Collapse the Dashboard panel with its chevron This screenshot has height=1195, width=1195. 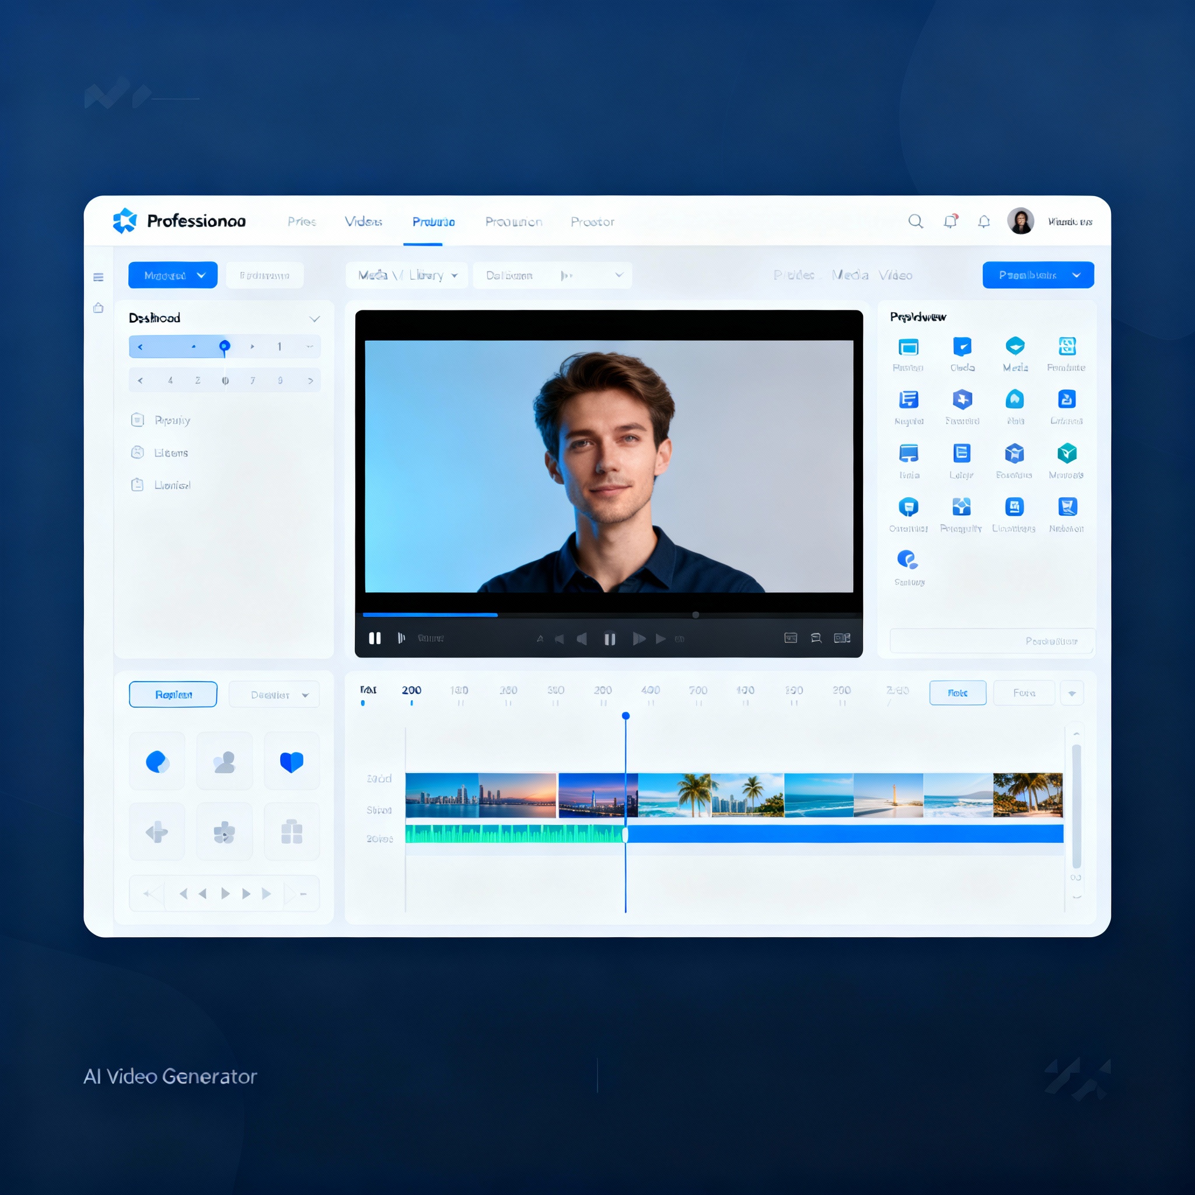315,318
